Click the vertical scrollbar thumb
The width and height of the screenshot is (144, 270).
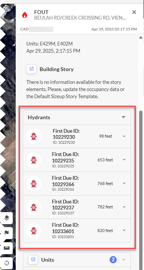(x=141, y=190)
